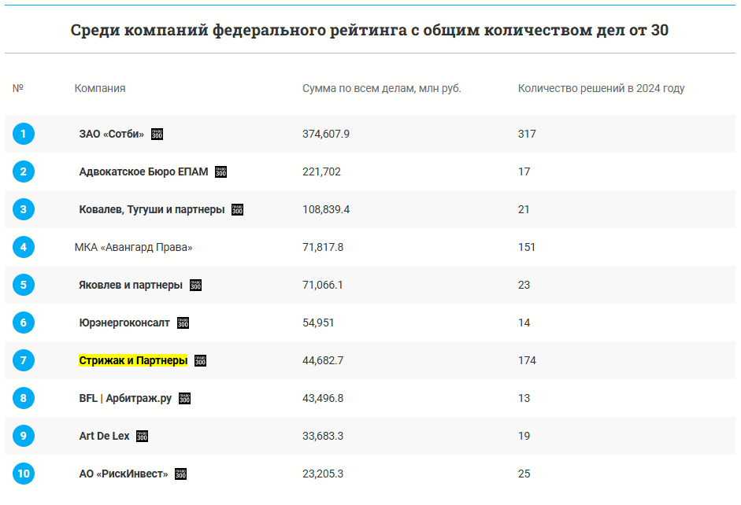The image size is (741, 505).
Task: Click the decisions count 21
Action: [x=524, y=209]
